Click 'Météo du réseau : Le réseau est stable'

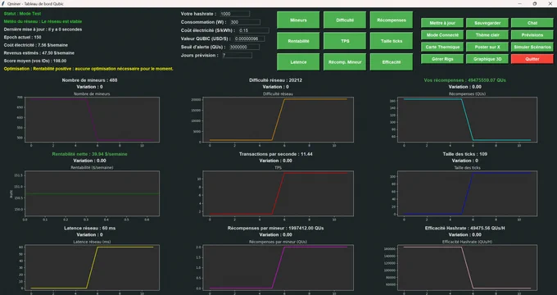click(x=43, y=21)
